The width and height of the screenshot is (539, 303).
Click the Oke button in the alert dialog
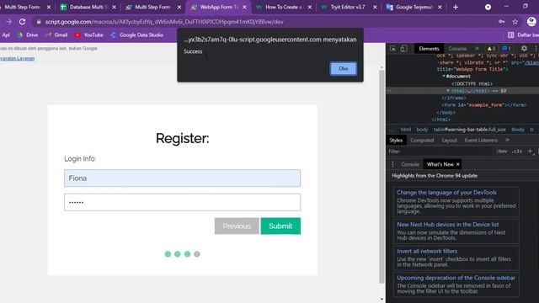tap(343, 69)
